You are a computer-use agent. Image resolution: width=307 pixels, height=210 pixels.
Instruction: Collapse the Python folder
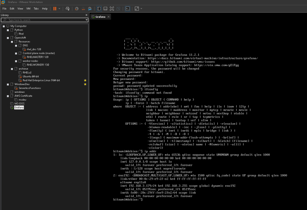coord(8,30)
